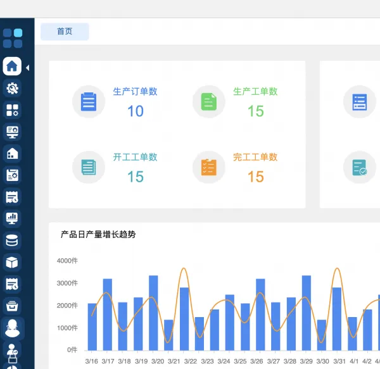
Task: Open the 生产订单数 label
Action: pos(136,92)
